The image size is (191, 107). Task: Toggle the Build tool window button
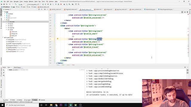(35, 100)
